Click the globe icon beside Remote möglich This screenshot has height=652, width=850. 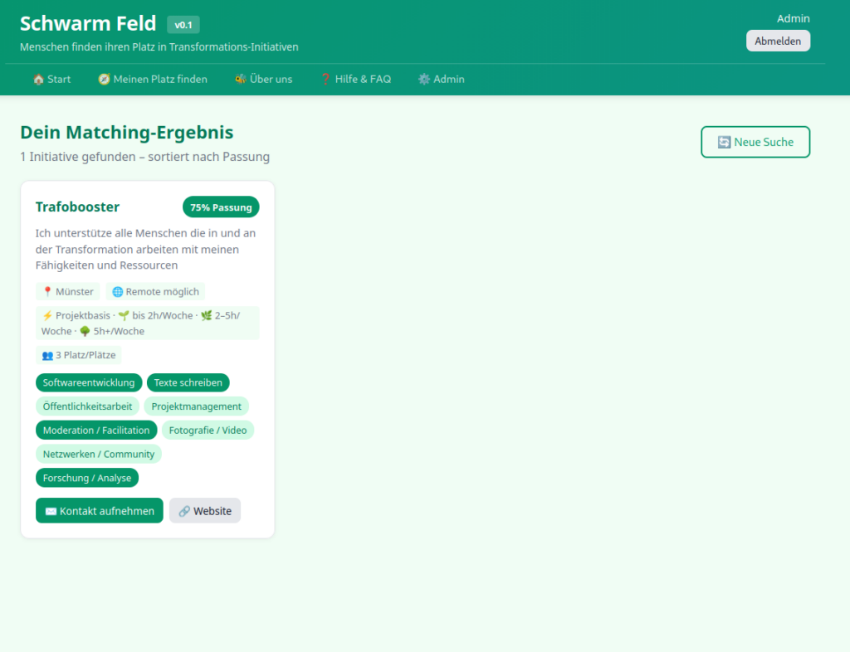point(117,292)
